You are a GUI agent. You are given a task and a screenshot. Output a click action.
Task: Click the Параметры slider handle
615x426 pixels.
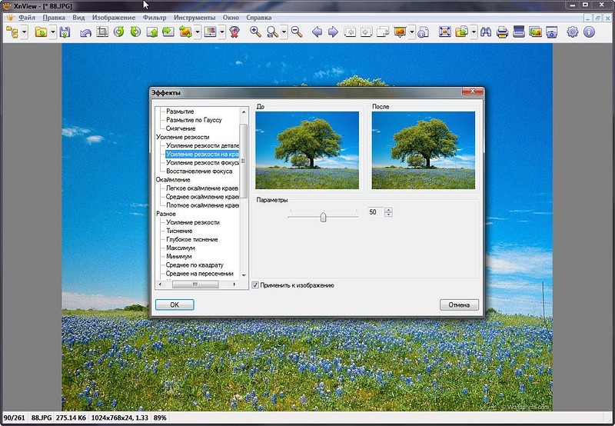point(323,217)
